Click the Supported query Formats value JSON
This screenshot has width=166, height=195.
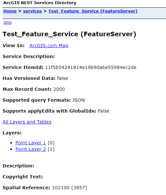coord(78,100)
